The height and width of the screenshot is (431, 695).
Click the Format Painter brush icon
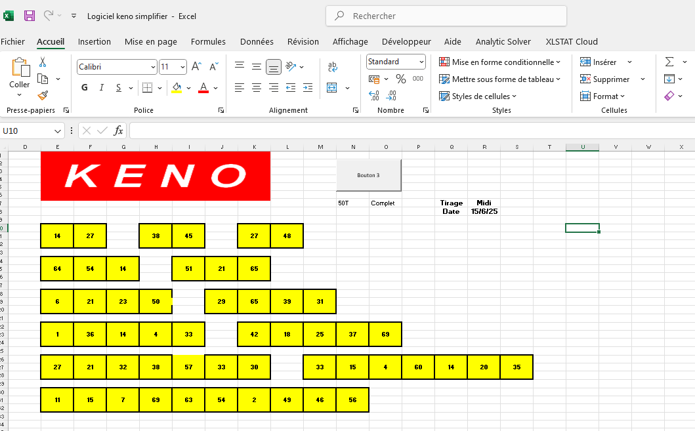(43, 95)
